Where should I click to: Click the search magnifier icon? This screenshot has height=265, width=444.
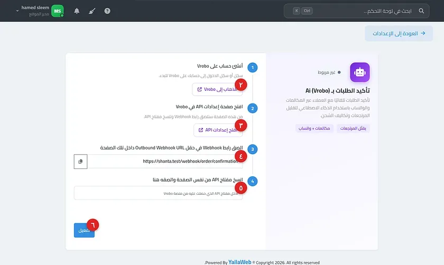tap(421, 11)
